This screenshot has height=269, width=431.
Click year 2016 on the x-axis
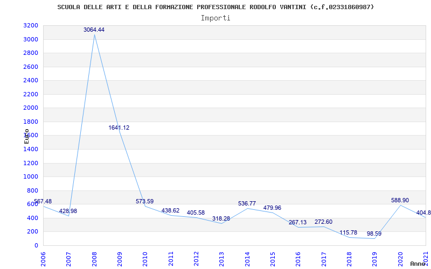coord(298,259)
